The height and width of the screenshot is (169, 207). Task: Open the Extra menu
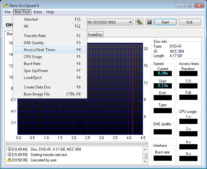coord(38,12)
